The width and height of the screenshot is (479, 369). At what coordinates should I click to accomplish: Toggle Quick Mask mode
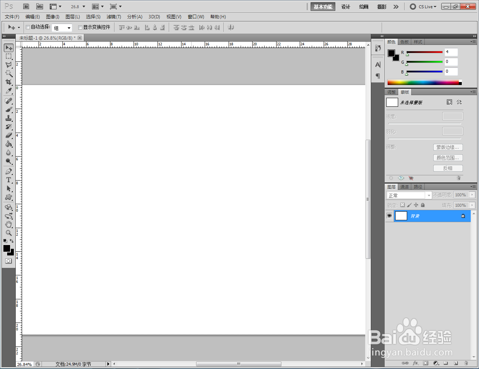tap(9, 261)
